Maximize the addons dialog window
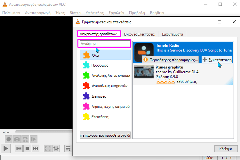This screenshot has height=160, width=240. pos(220,22)
